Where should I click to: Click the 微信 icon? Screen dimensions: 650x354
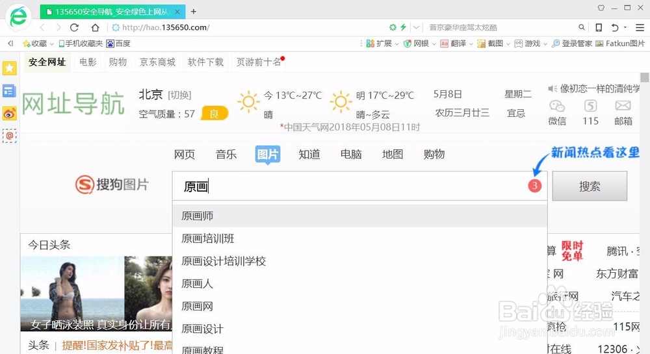click(557, 107)
